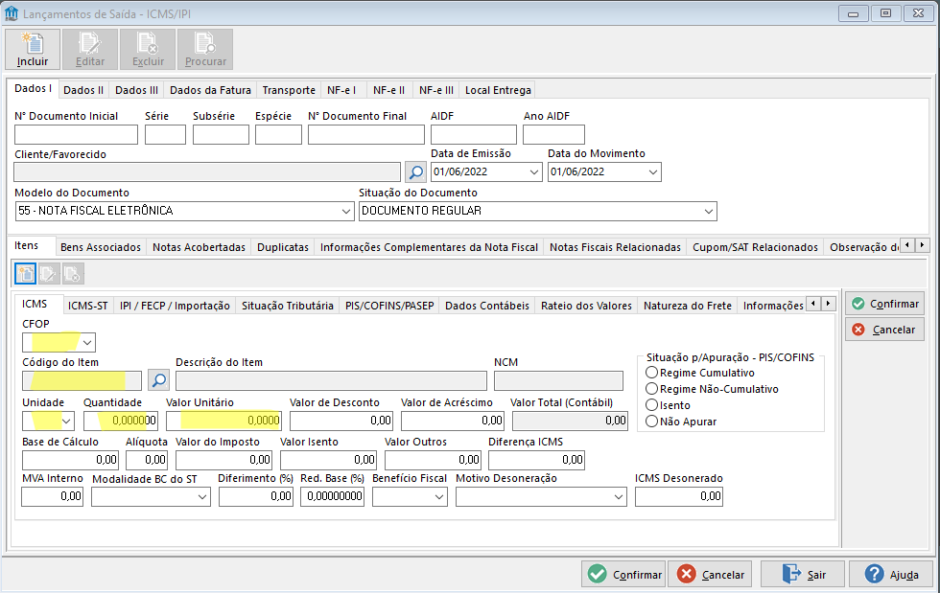Image resolution: width=940 pixels, height=593 pixels.
Task: Click the Incluir toolbar button
Action: coord(33,49)
